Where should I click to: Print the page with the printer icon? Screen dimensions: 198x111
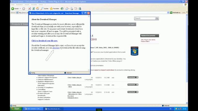72,9
